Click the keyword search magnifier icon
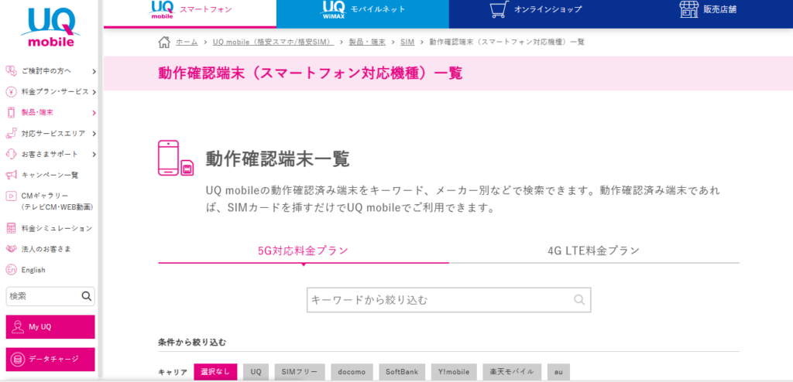Screen dimensions: 793x382 579,299
